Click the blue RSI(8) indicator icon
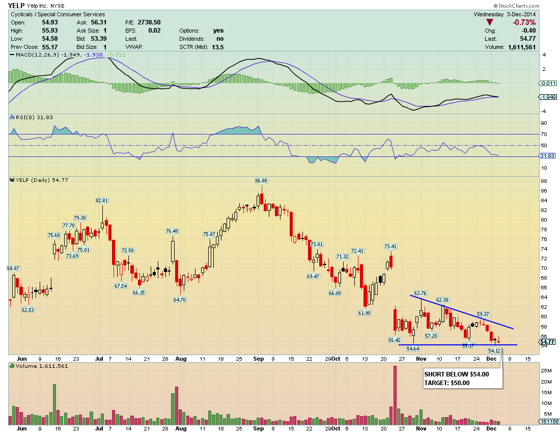The image size is (560, 433). [11, 117]
